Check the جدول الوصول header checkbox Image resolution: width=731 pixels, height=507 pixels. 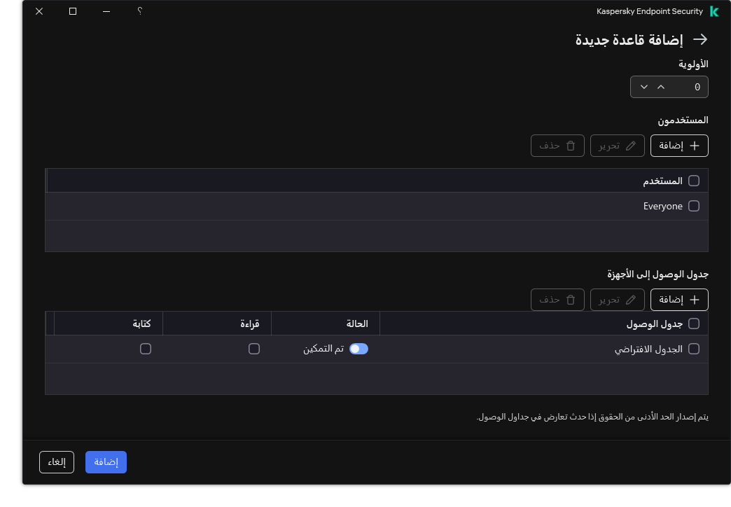(694, 324)
